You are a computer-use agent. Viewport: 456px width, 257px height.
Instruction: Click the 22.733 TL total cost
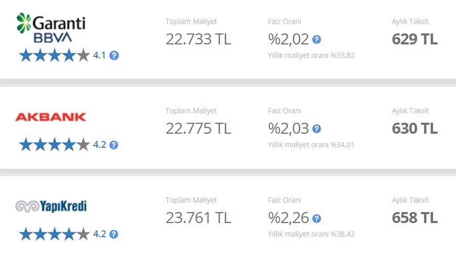[198, 39]
